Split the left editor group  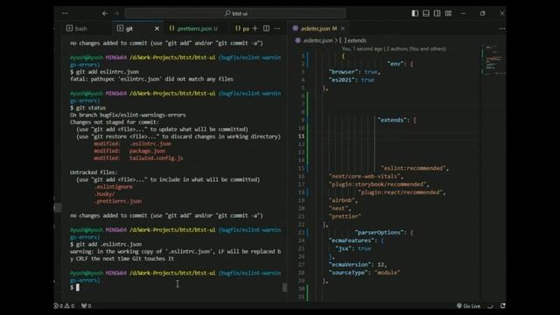coord(266,28)
